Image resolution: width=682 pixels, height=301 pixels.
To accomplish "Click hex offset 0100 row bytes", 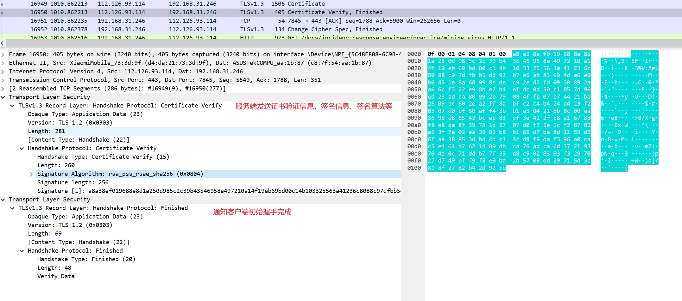I will click(466, 168).
